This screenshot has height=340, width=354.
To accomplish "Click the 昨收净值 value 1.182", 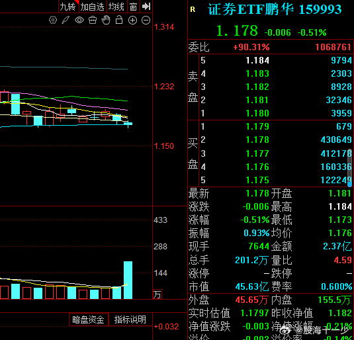I will coord(340,313).
